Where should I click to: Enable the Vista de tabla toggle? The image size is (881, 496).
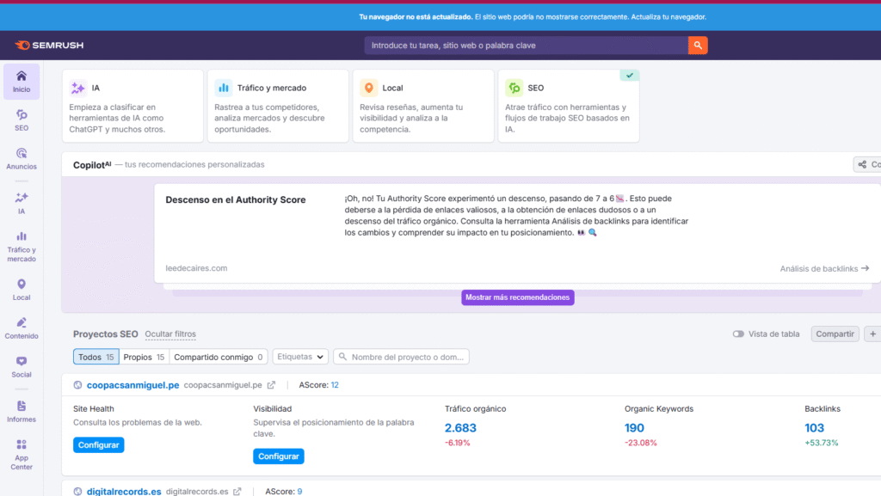point(737,334)
